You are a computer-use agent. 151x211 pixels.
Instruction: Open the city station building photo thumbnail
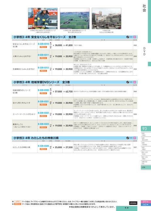(107, 18)
